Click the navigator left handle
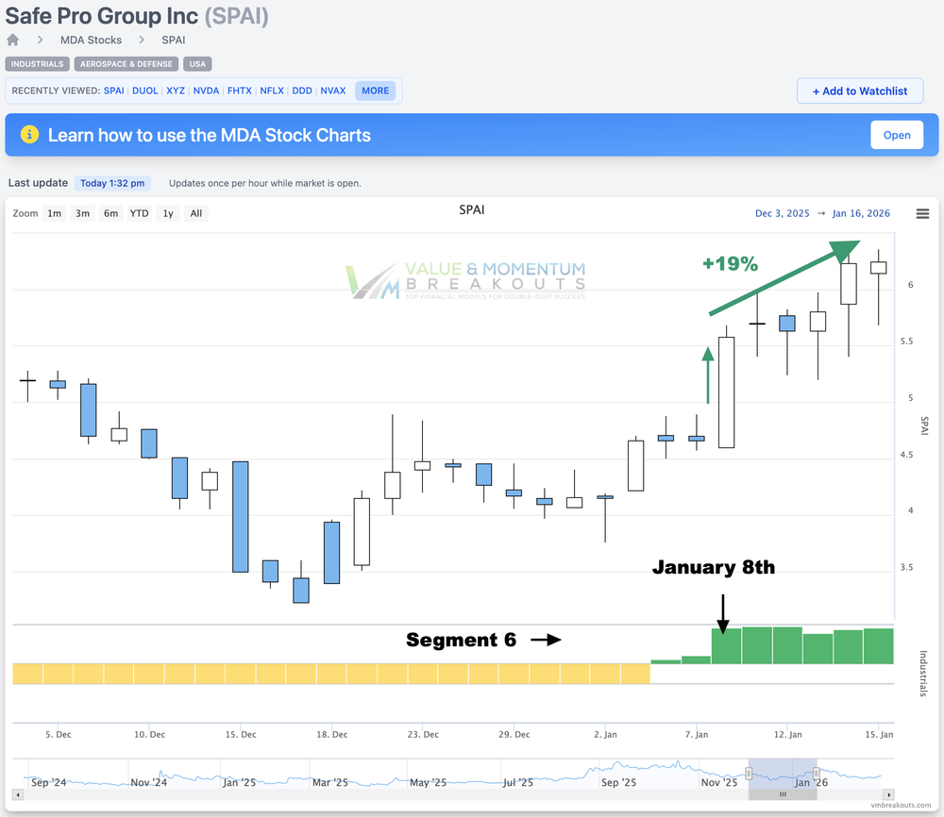 click(749, 774)
